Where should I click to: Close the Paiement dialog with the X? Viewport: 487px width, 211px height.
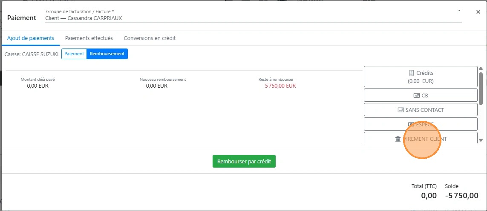tap(478, 12)
